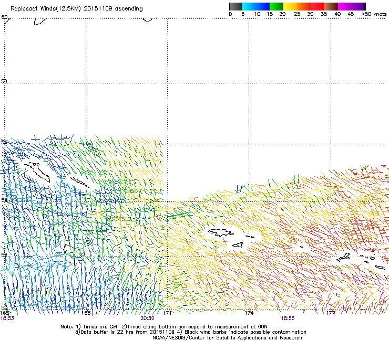Click the '25' legend tick label

[x=297, y=14]
